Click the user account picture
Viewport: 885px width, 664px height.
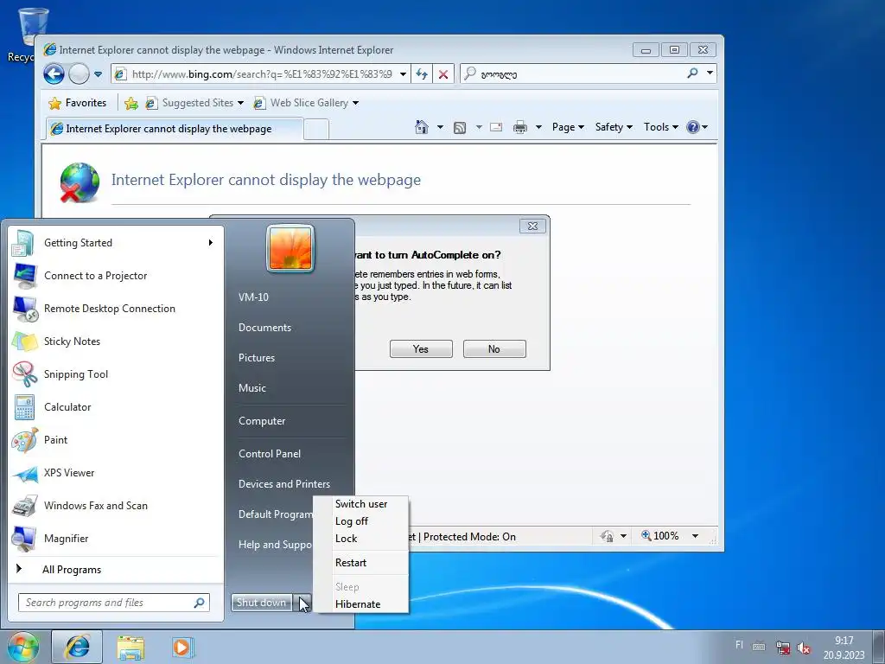click(290, 248)
